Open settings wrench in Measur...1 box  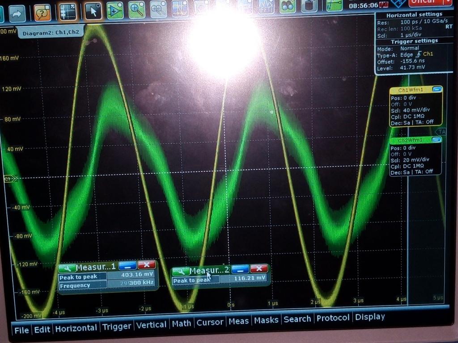tap(67, 268)
